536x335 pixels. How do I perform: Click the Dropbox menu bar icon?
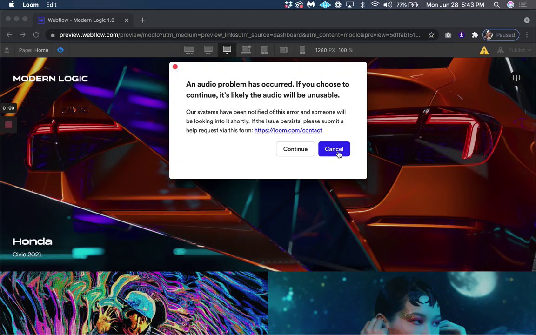[288, 5]
